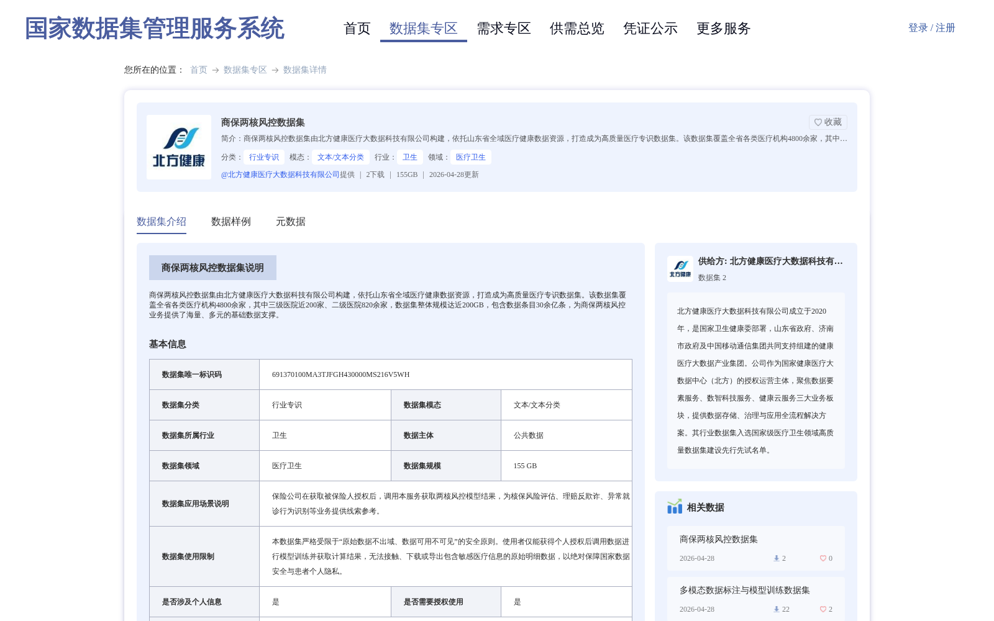
Task: Click heart icon for 商保两核风控数据集 card
Action: point(823,558)
